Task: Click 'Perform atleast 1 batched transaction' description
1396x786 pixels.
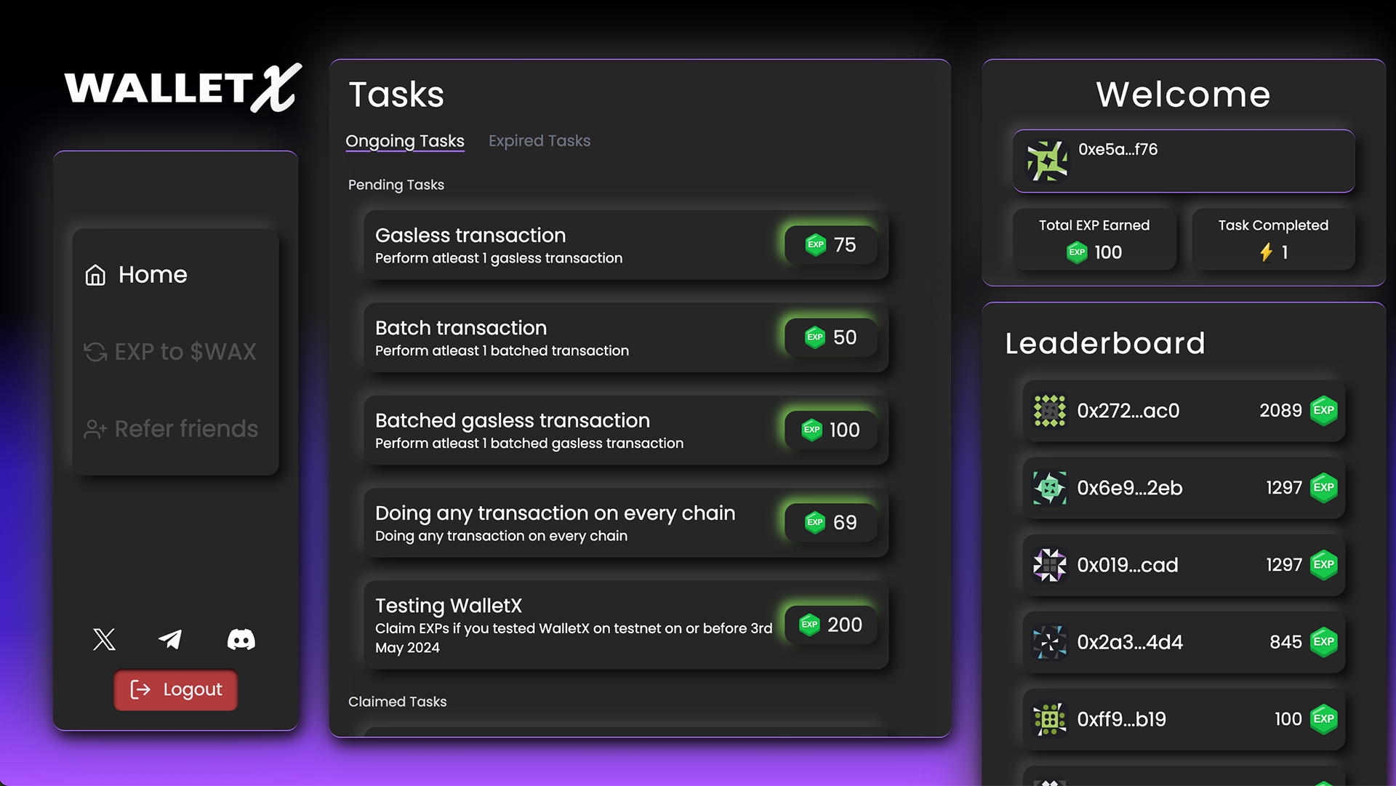Action: (x=502, y=350)
